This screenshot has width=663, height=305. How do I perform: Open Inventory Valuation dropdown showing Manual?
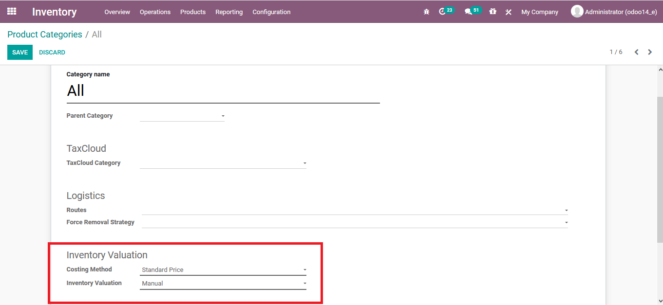tap(223, 283)
